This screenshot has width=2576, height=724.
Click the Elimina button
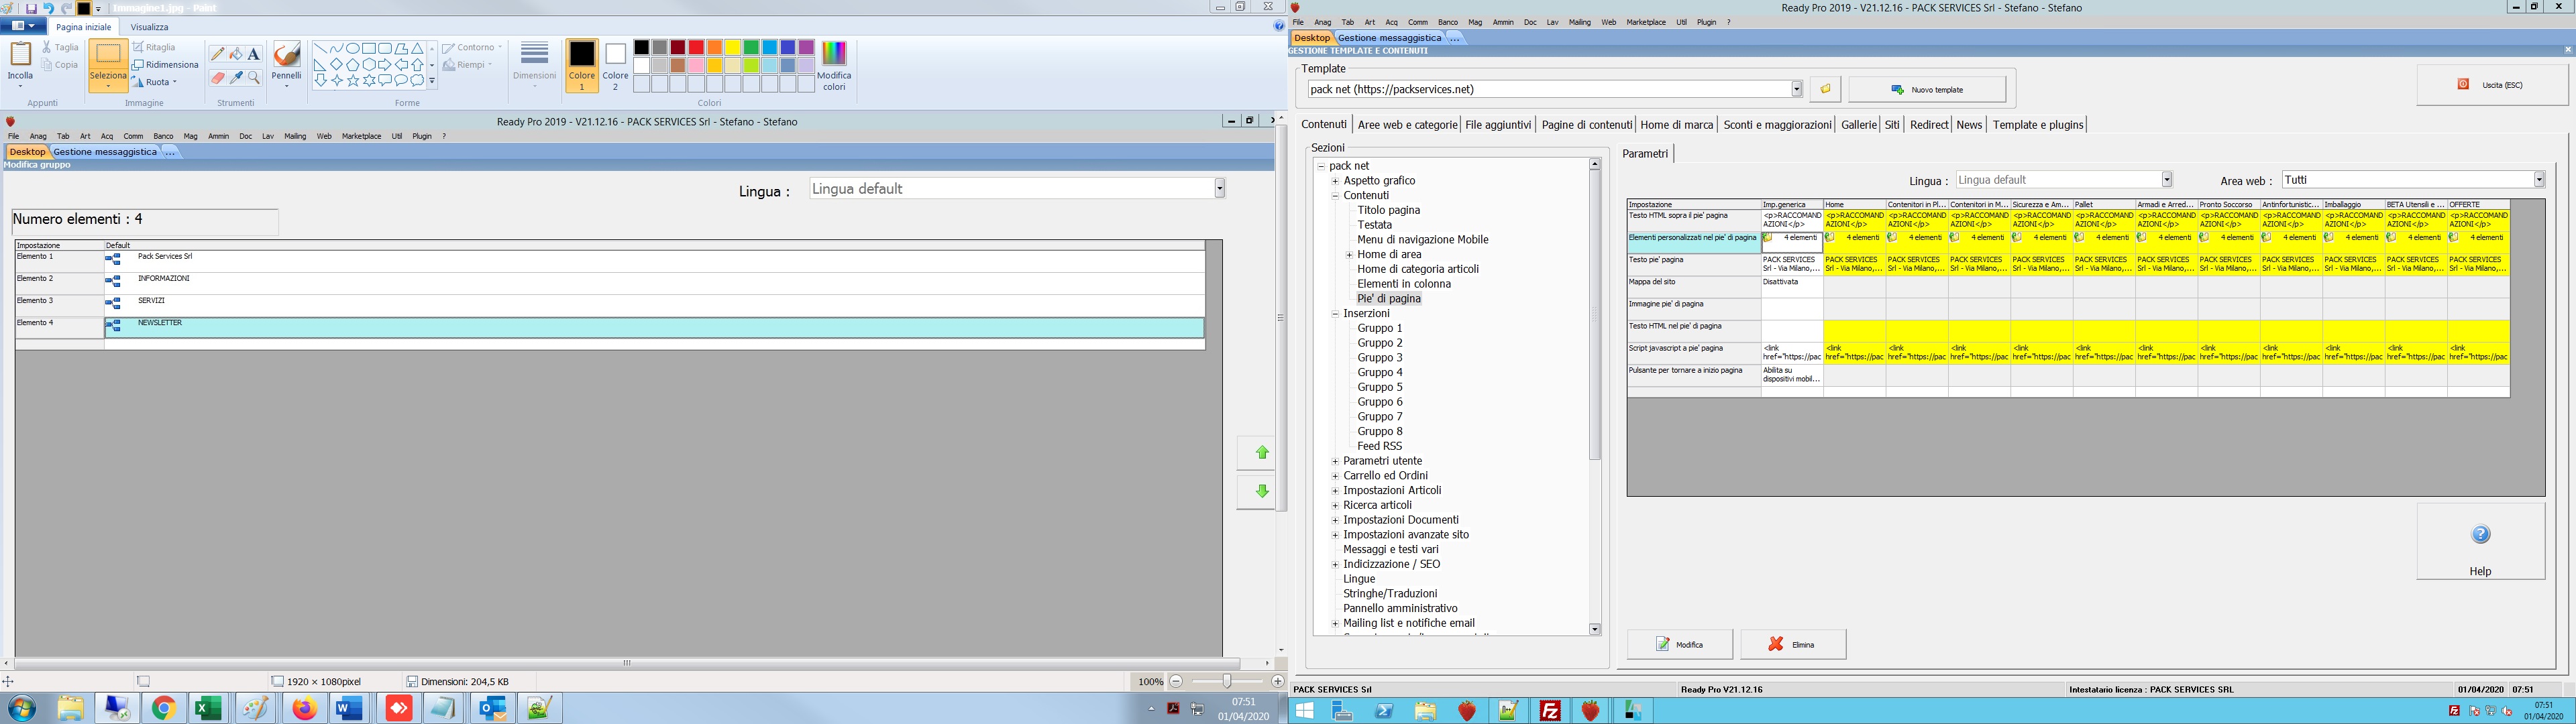pyautogui.click(x=1793, y=645)
